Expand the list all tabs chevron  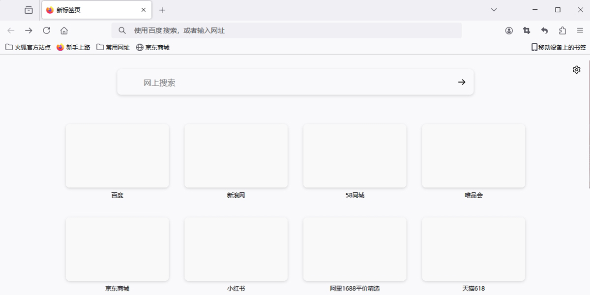tap(495, 10)
